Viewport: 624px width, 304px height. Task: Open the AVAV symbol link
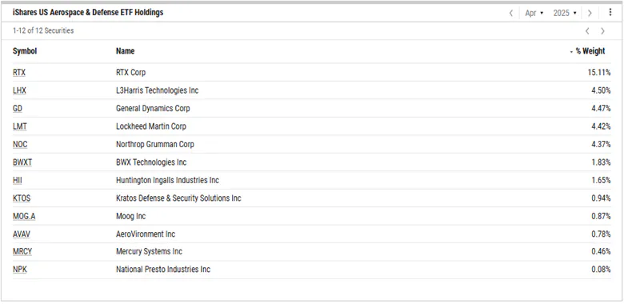tap(22, 234)
